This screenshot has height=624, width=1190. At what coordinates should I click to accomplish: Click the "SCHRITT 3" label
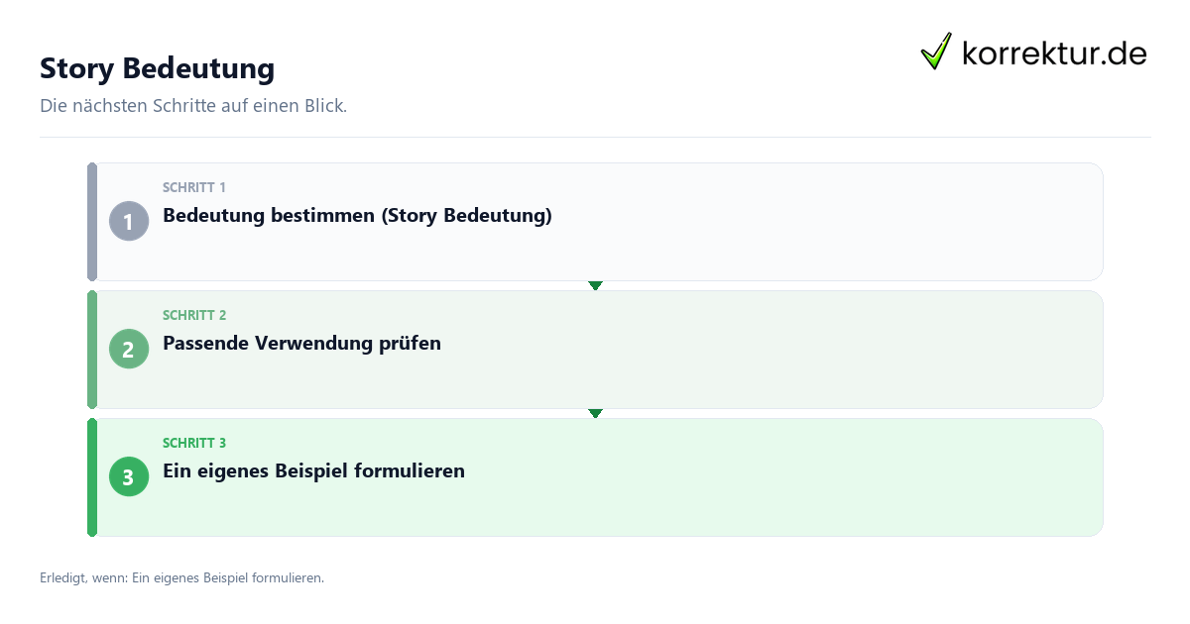click(x=194, y=443)
